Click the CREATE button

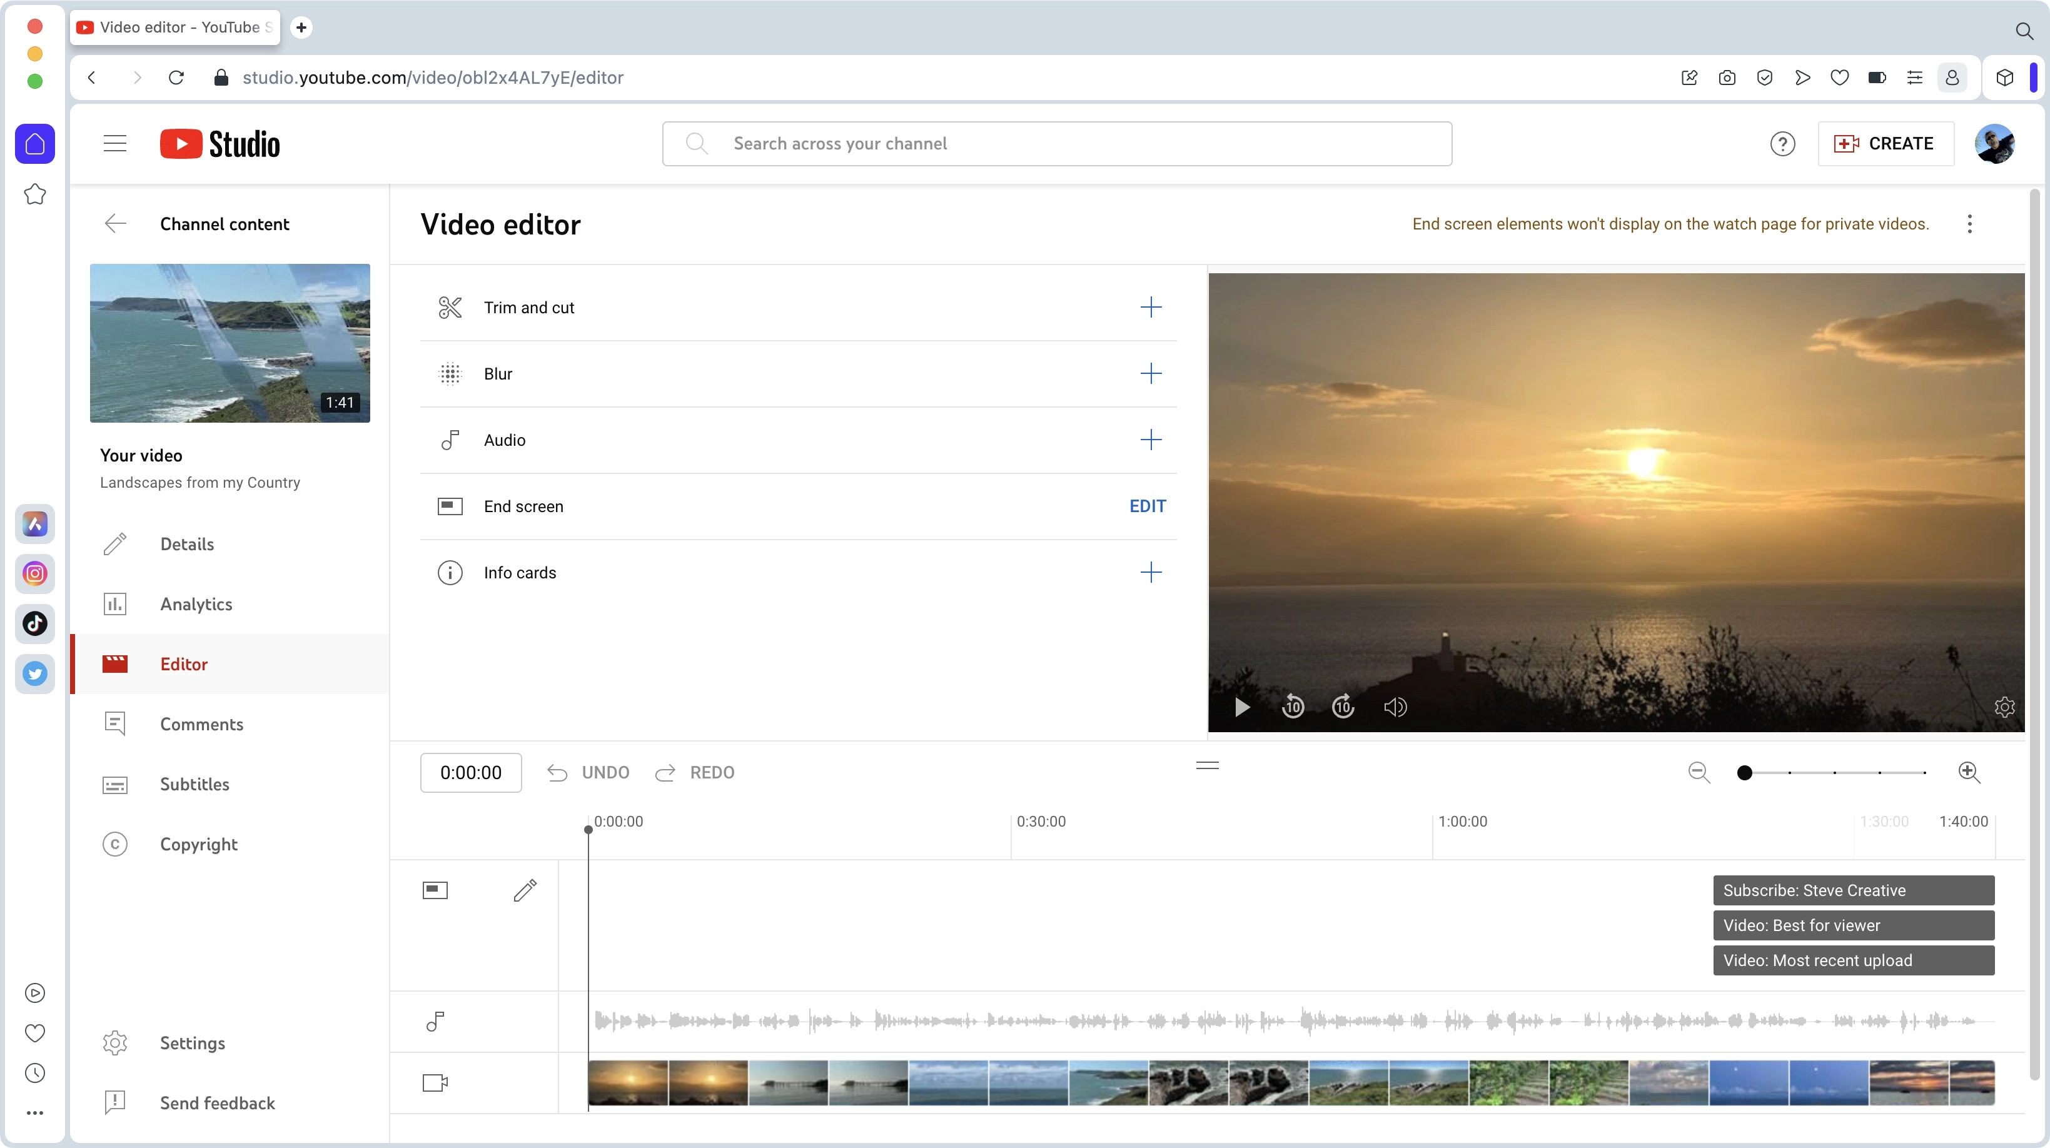[1886, 144]
